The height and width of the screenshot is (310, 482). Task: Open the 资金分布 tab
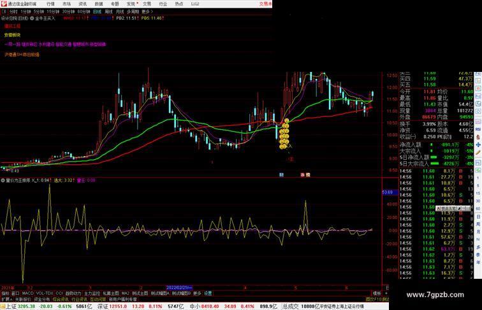coord(42,299)
